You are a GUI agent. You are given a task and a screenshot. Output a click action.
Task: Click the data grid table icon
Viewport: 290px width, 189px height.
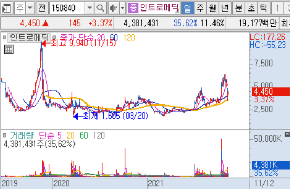pyautogui.click(x=9, y=49)
